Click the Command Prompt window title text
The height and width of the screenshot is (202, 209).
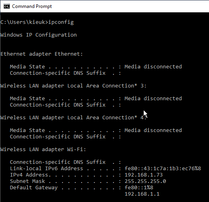(x=32, y=6)
